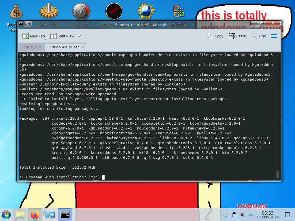The height and width of the screenshot is (221, 295).
Task: Click the Paste toolbar button
Action: click(237, 36)
